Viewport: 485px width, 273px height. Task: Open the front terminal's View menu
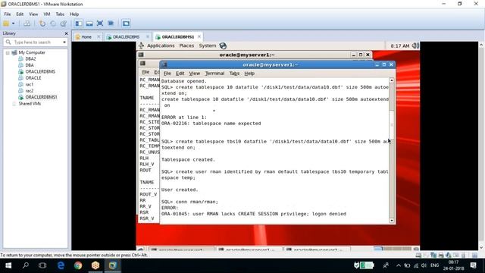coord(194,74)
